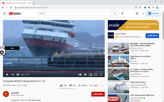
Task: Open speed controller speedometer icon
Action: click(2, 48)
